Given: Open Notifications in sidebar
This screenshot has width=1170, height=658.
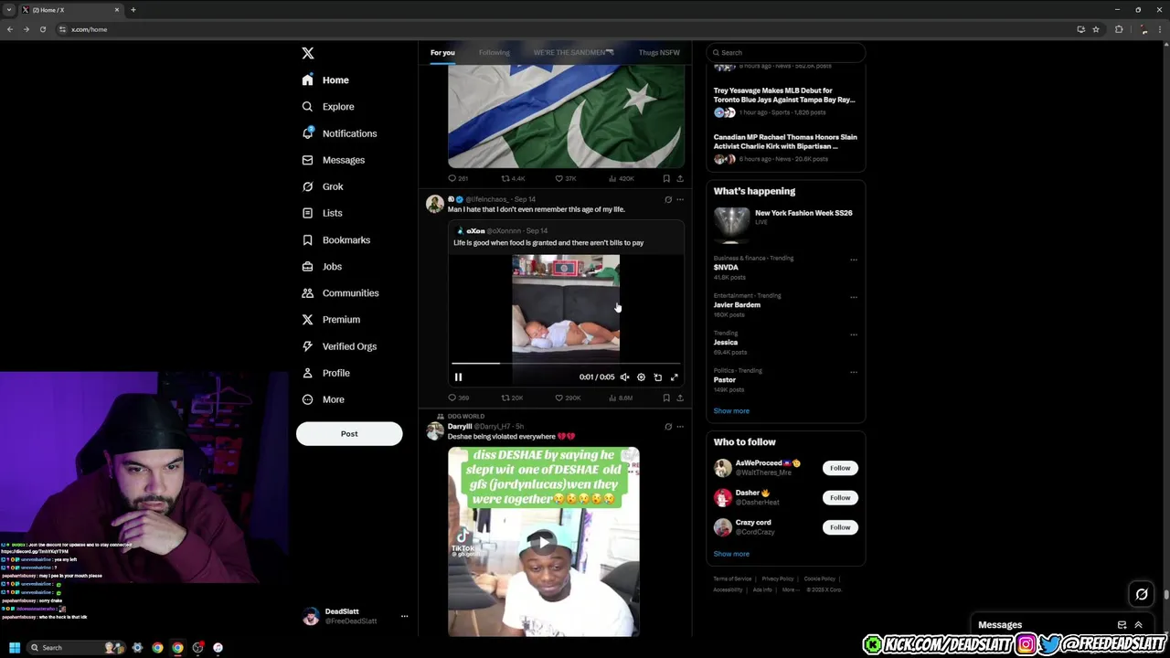Looking at the screenshot, I should click(339, 133).
